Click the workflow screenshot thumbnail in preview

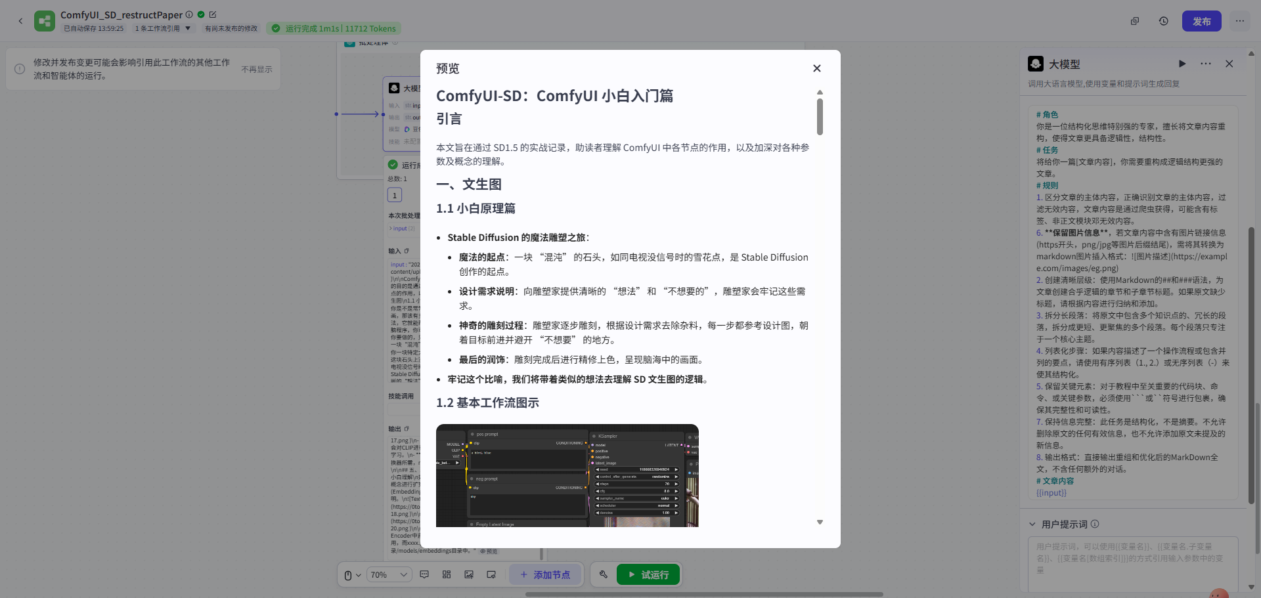[x=567, y=475]
